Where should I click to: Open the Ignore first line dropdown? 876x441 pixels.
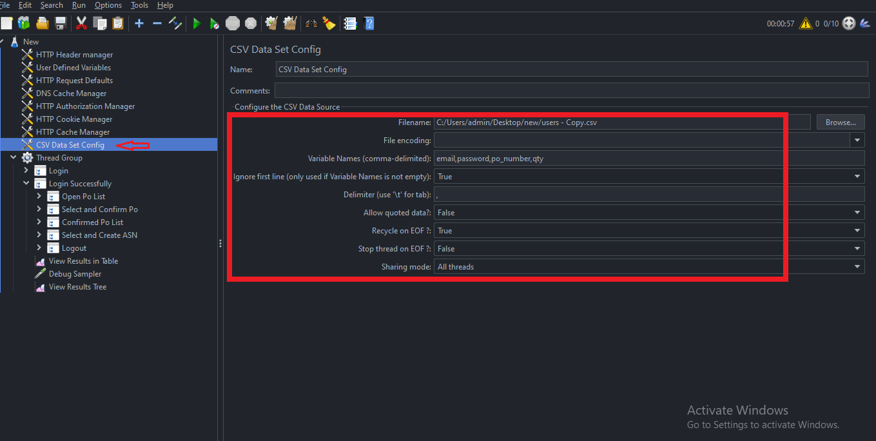pos(858,176)
